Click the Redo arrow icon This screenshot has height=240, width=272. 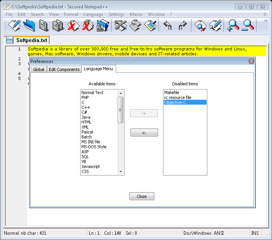point(182,25)
